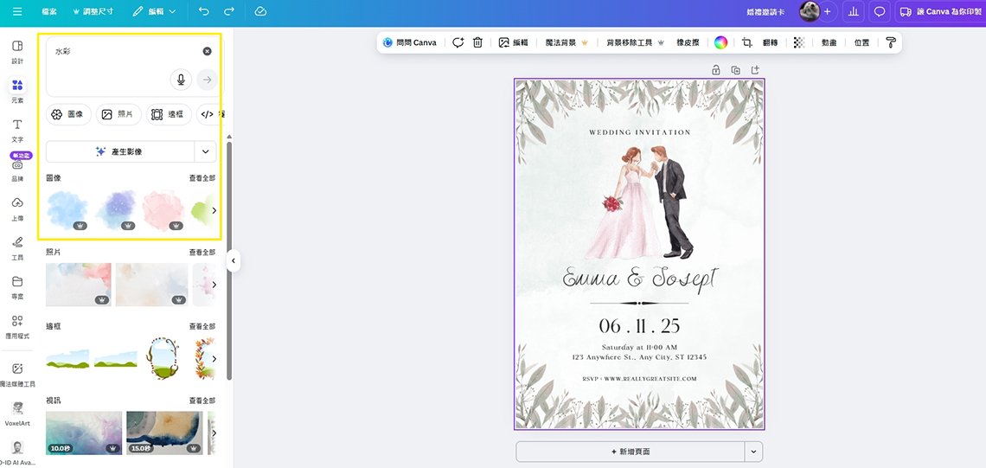Click the microphone voice search icon
This screenshot has height=468, width=986.
[181, 80]
